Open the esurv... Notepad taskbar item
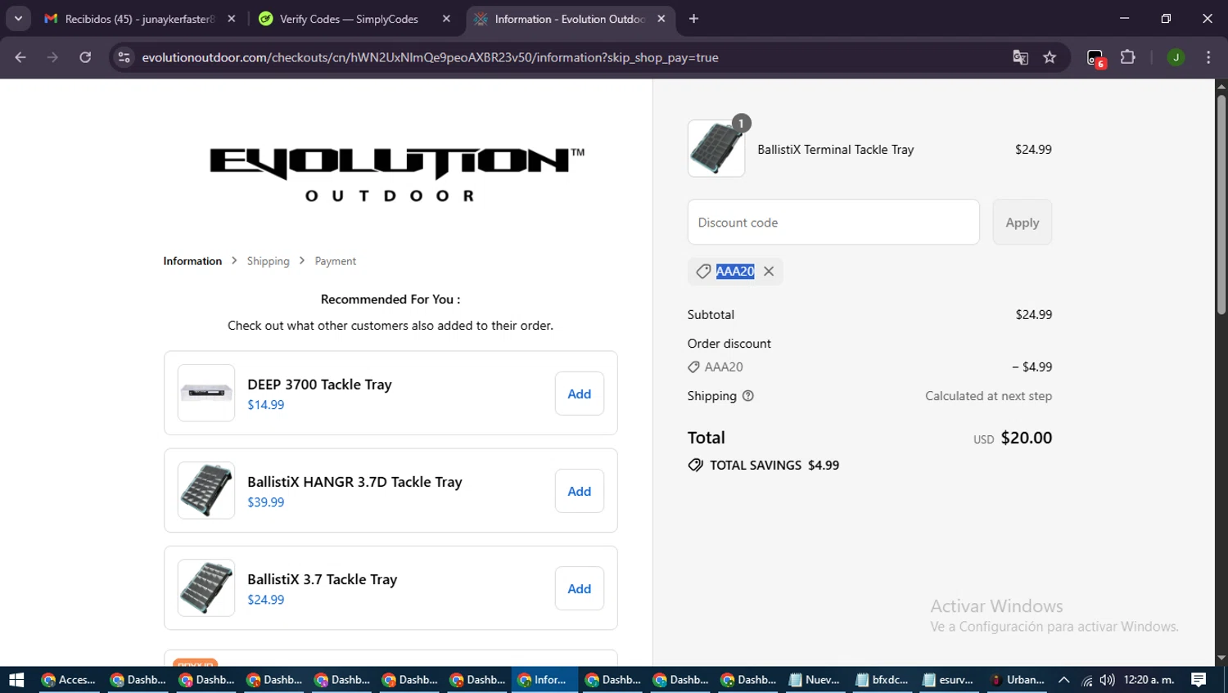1228x693 pixels. [x=948, y=679]
